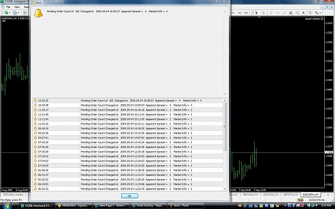Screen dimensions: 335x209
Task: Select the Vertical Line tool
Action: pos(271,13)
